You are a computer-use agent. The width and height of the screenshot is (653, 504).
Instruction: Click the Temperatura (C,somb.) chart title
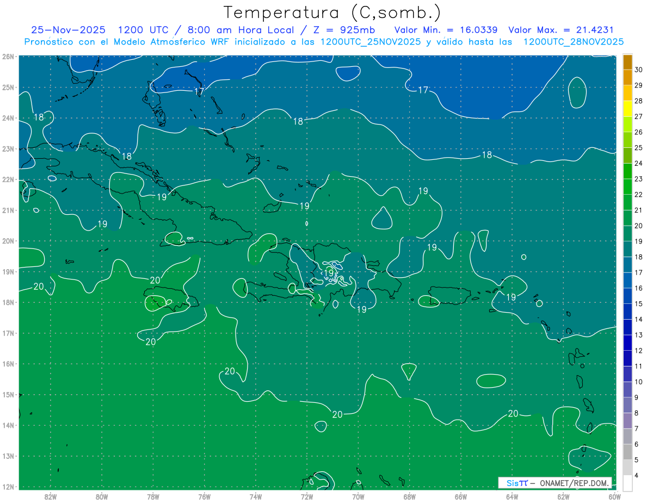click(332, 12)
